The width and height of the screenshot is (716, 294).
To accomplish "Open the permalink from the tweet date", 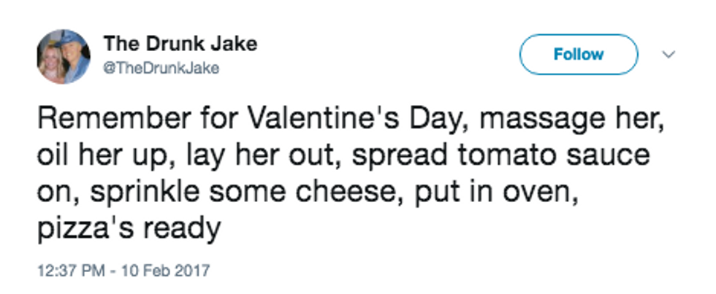I will [123, 271].
